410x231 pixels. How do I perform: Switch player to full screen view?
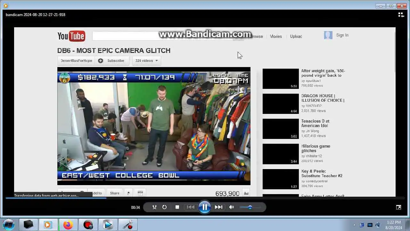(398, 207)
